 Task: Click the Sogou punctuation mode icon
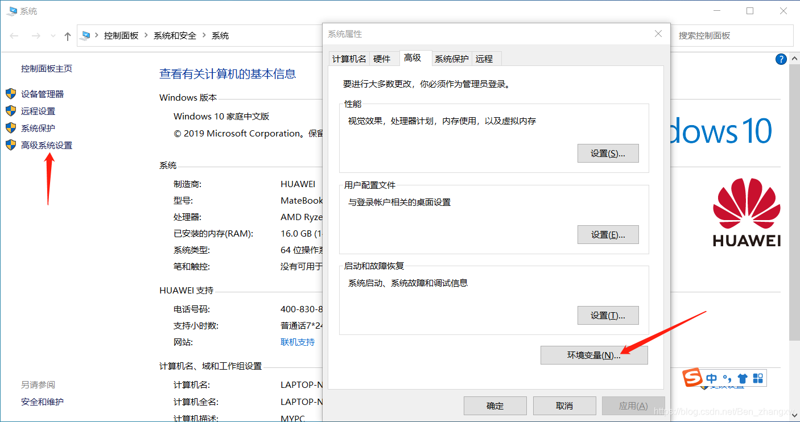(727, 378)
